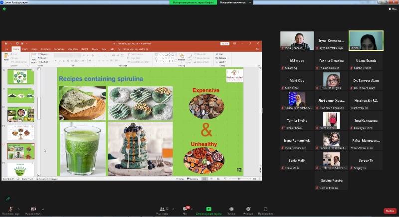Click the Record icon in Zoom toolbar

tap(231, 209)
